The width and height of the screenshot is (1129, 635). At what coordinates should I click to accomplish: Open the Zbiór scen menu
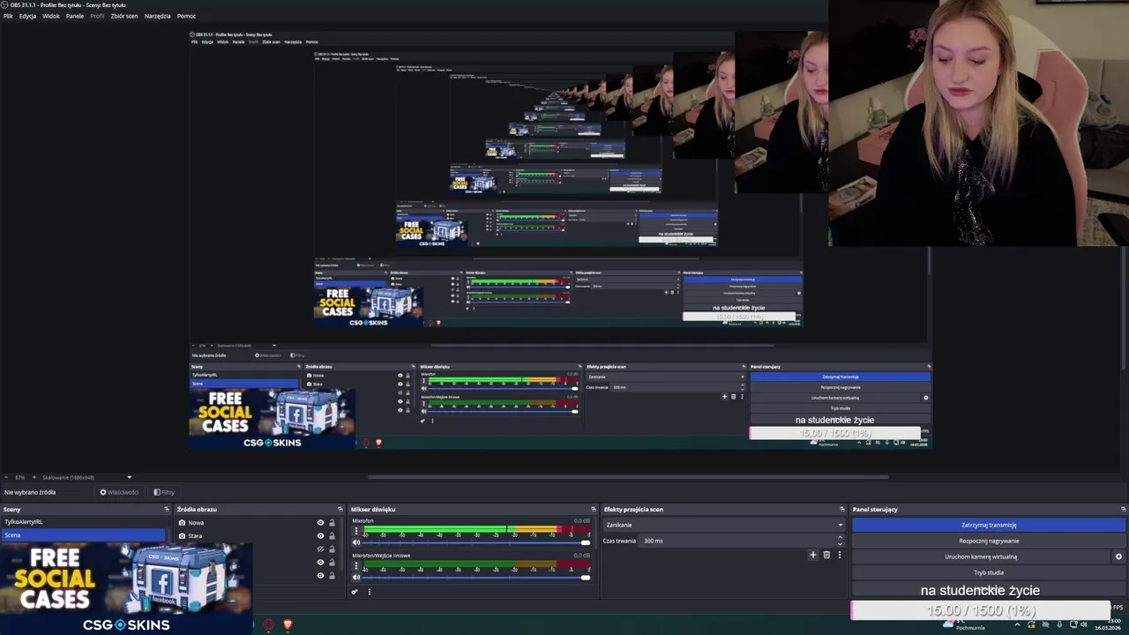click(x=124, y=16)
